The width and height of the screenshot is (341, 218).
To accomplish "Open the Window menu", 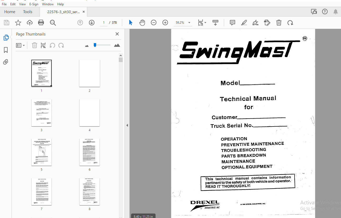I will [x=48, y=4].
